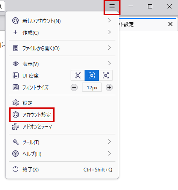This screenshot has height=190, width=178.
Task: Click the eye icon next to 表示(V)
Action: (x=16, y=64)
